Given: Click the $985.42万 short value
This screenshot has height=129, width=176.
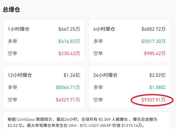Looking at the screenshot, I should [x=155, y=54].
